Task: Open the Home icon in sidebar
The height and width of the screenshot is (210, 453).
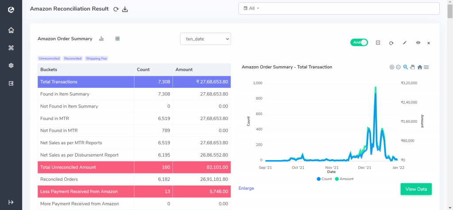Action: point(11,30)
